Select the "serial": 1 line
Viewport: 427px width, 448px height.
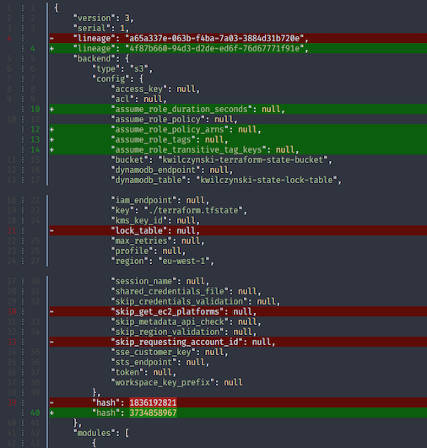point(101,29)
